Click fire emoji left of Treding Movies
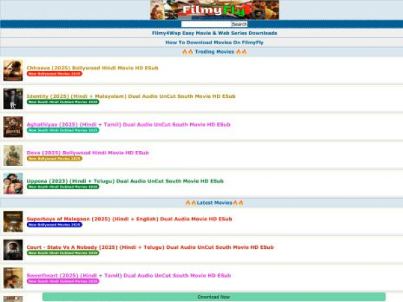The height and width of the screenshot is (302, 403). [x=187, y=52]
